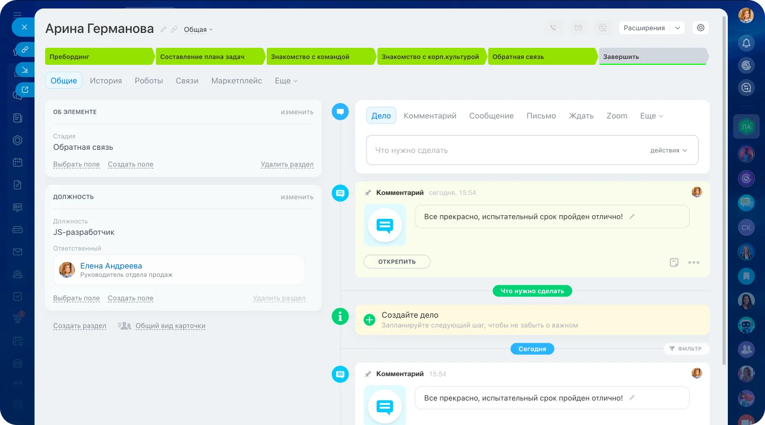
Task: Click изменить in Об элементе section
Action: (x=297, y=112)
